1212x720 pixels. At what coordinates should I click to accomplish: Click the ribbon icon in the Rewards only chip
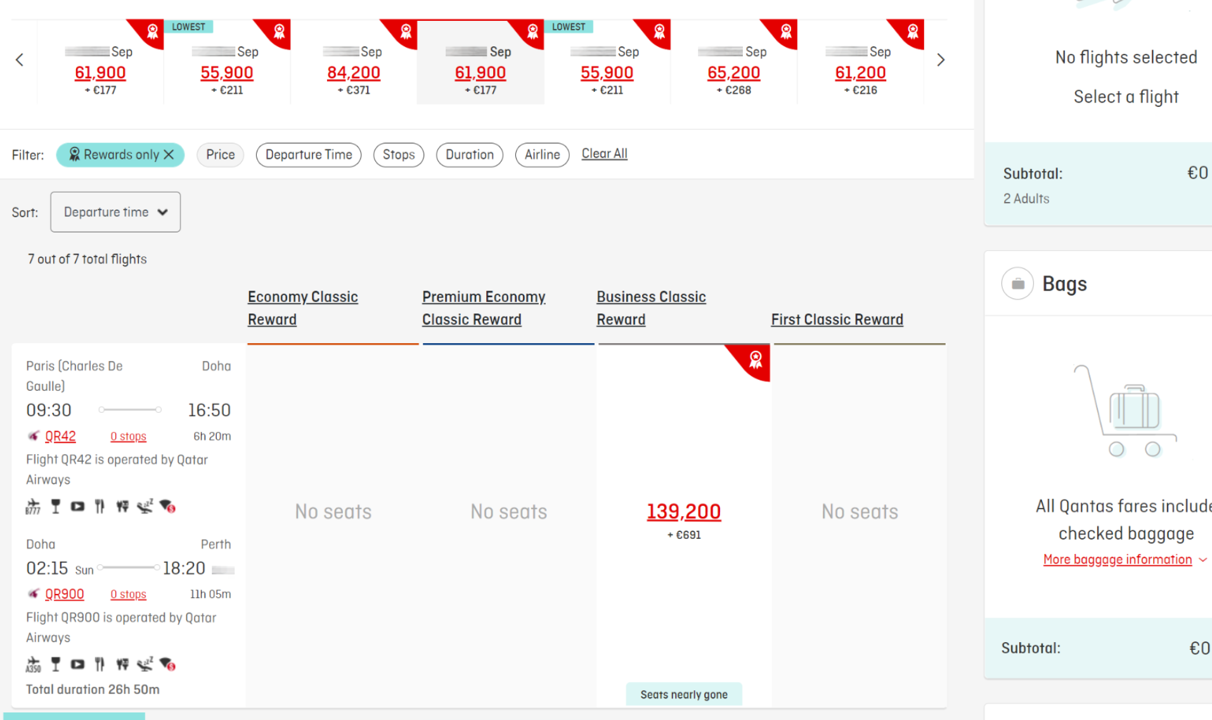click(x=74, y=155)
